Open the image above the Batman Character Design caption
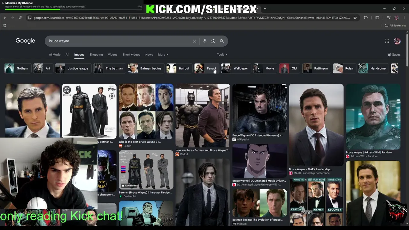 point(146,170)
